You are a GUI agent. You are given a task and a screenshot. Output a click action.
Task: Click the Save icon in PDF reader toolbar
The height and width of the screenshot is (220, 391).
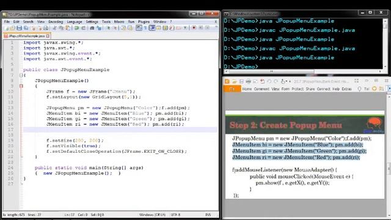point(241,81)
